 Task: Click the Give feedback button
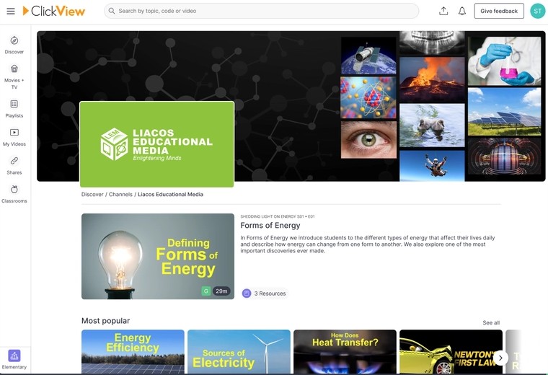499,12
